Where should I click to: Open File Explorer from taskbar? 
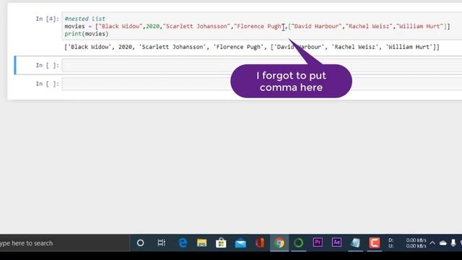click(x=202, y=243)
